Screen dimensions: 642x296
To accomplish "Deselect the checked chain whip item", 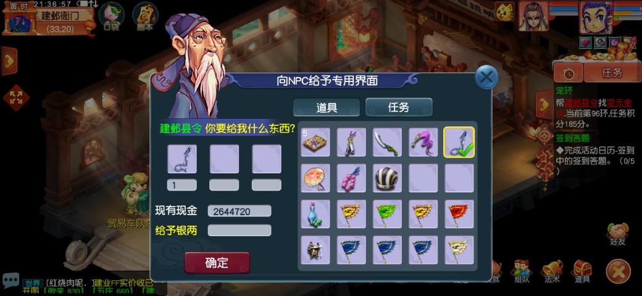I will pyautogui.click(x=459, y=142).
